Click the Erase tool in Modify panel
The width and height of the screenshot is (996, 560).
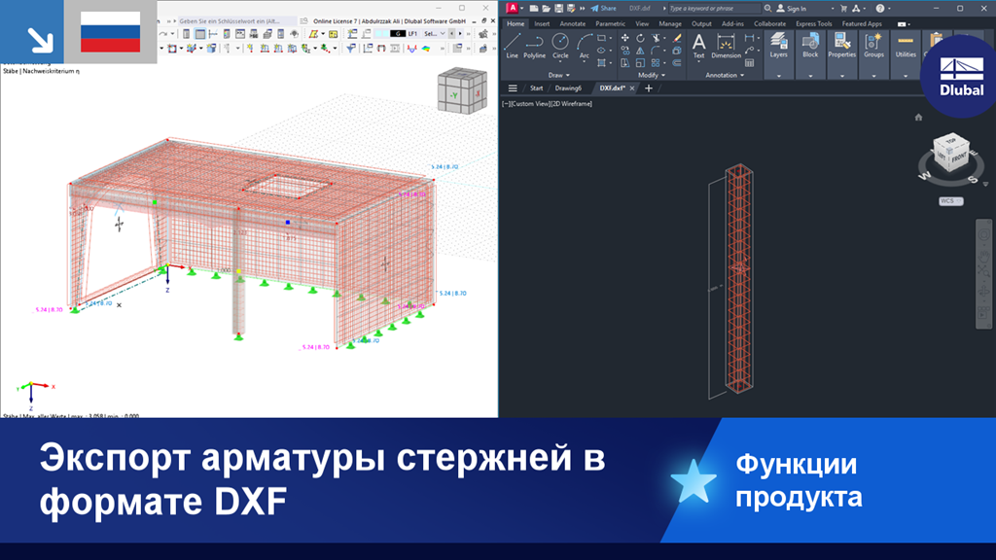677,38
